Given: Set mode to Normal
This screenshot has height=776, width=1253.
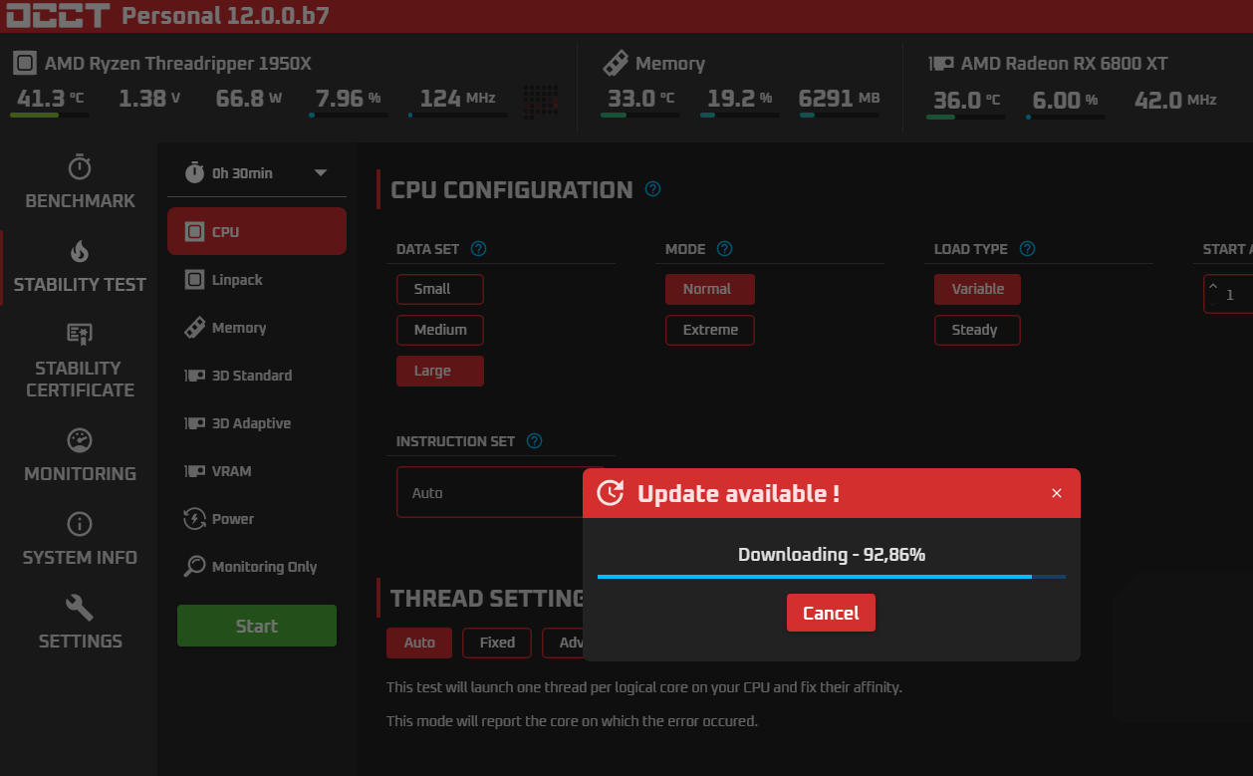Looking at the screenshot, I should (710, 289).
